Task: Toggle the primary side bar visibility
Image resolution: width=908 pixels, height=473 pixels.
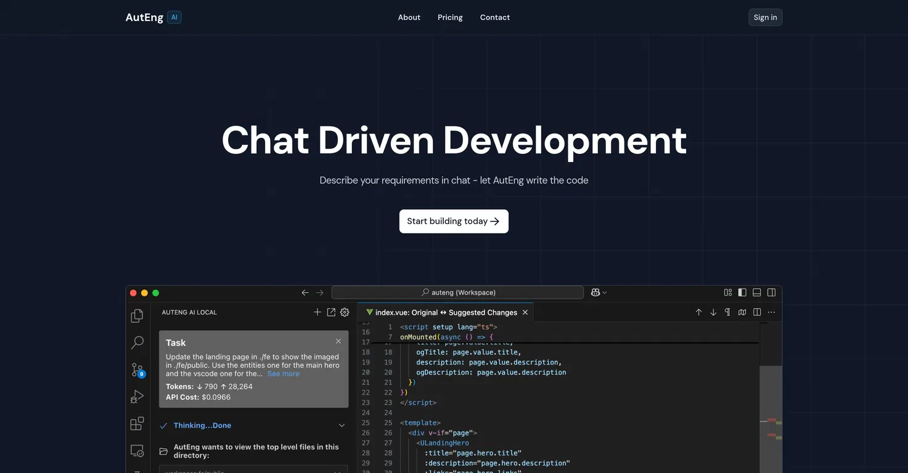Action: pyautogui.click(x=742, y=293)
